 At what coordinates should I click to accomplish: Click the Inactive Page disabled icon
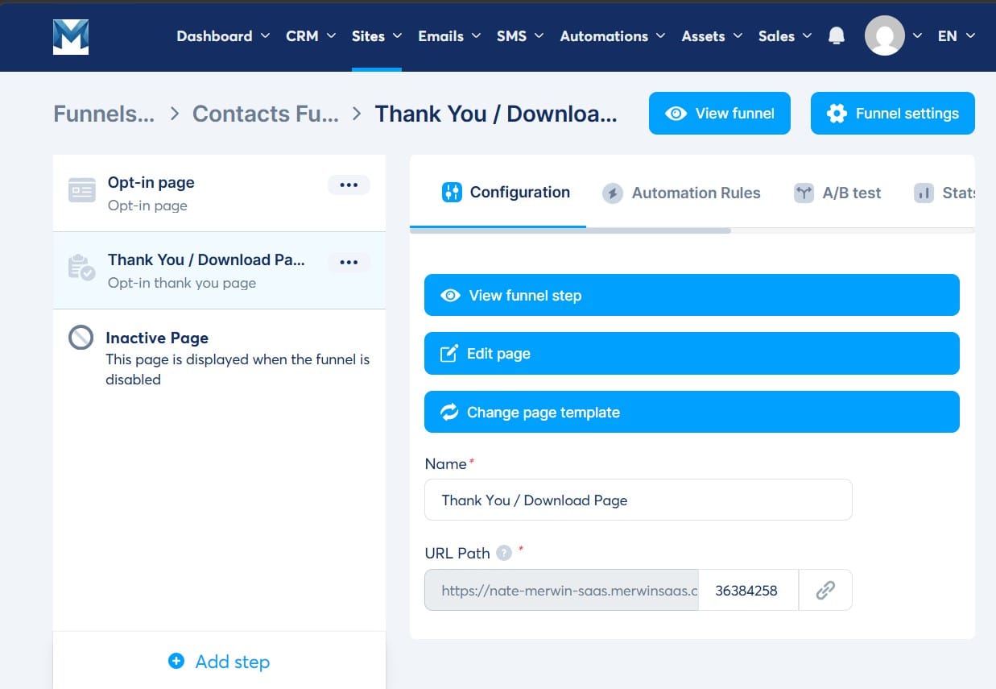click(81, 338)
